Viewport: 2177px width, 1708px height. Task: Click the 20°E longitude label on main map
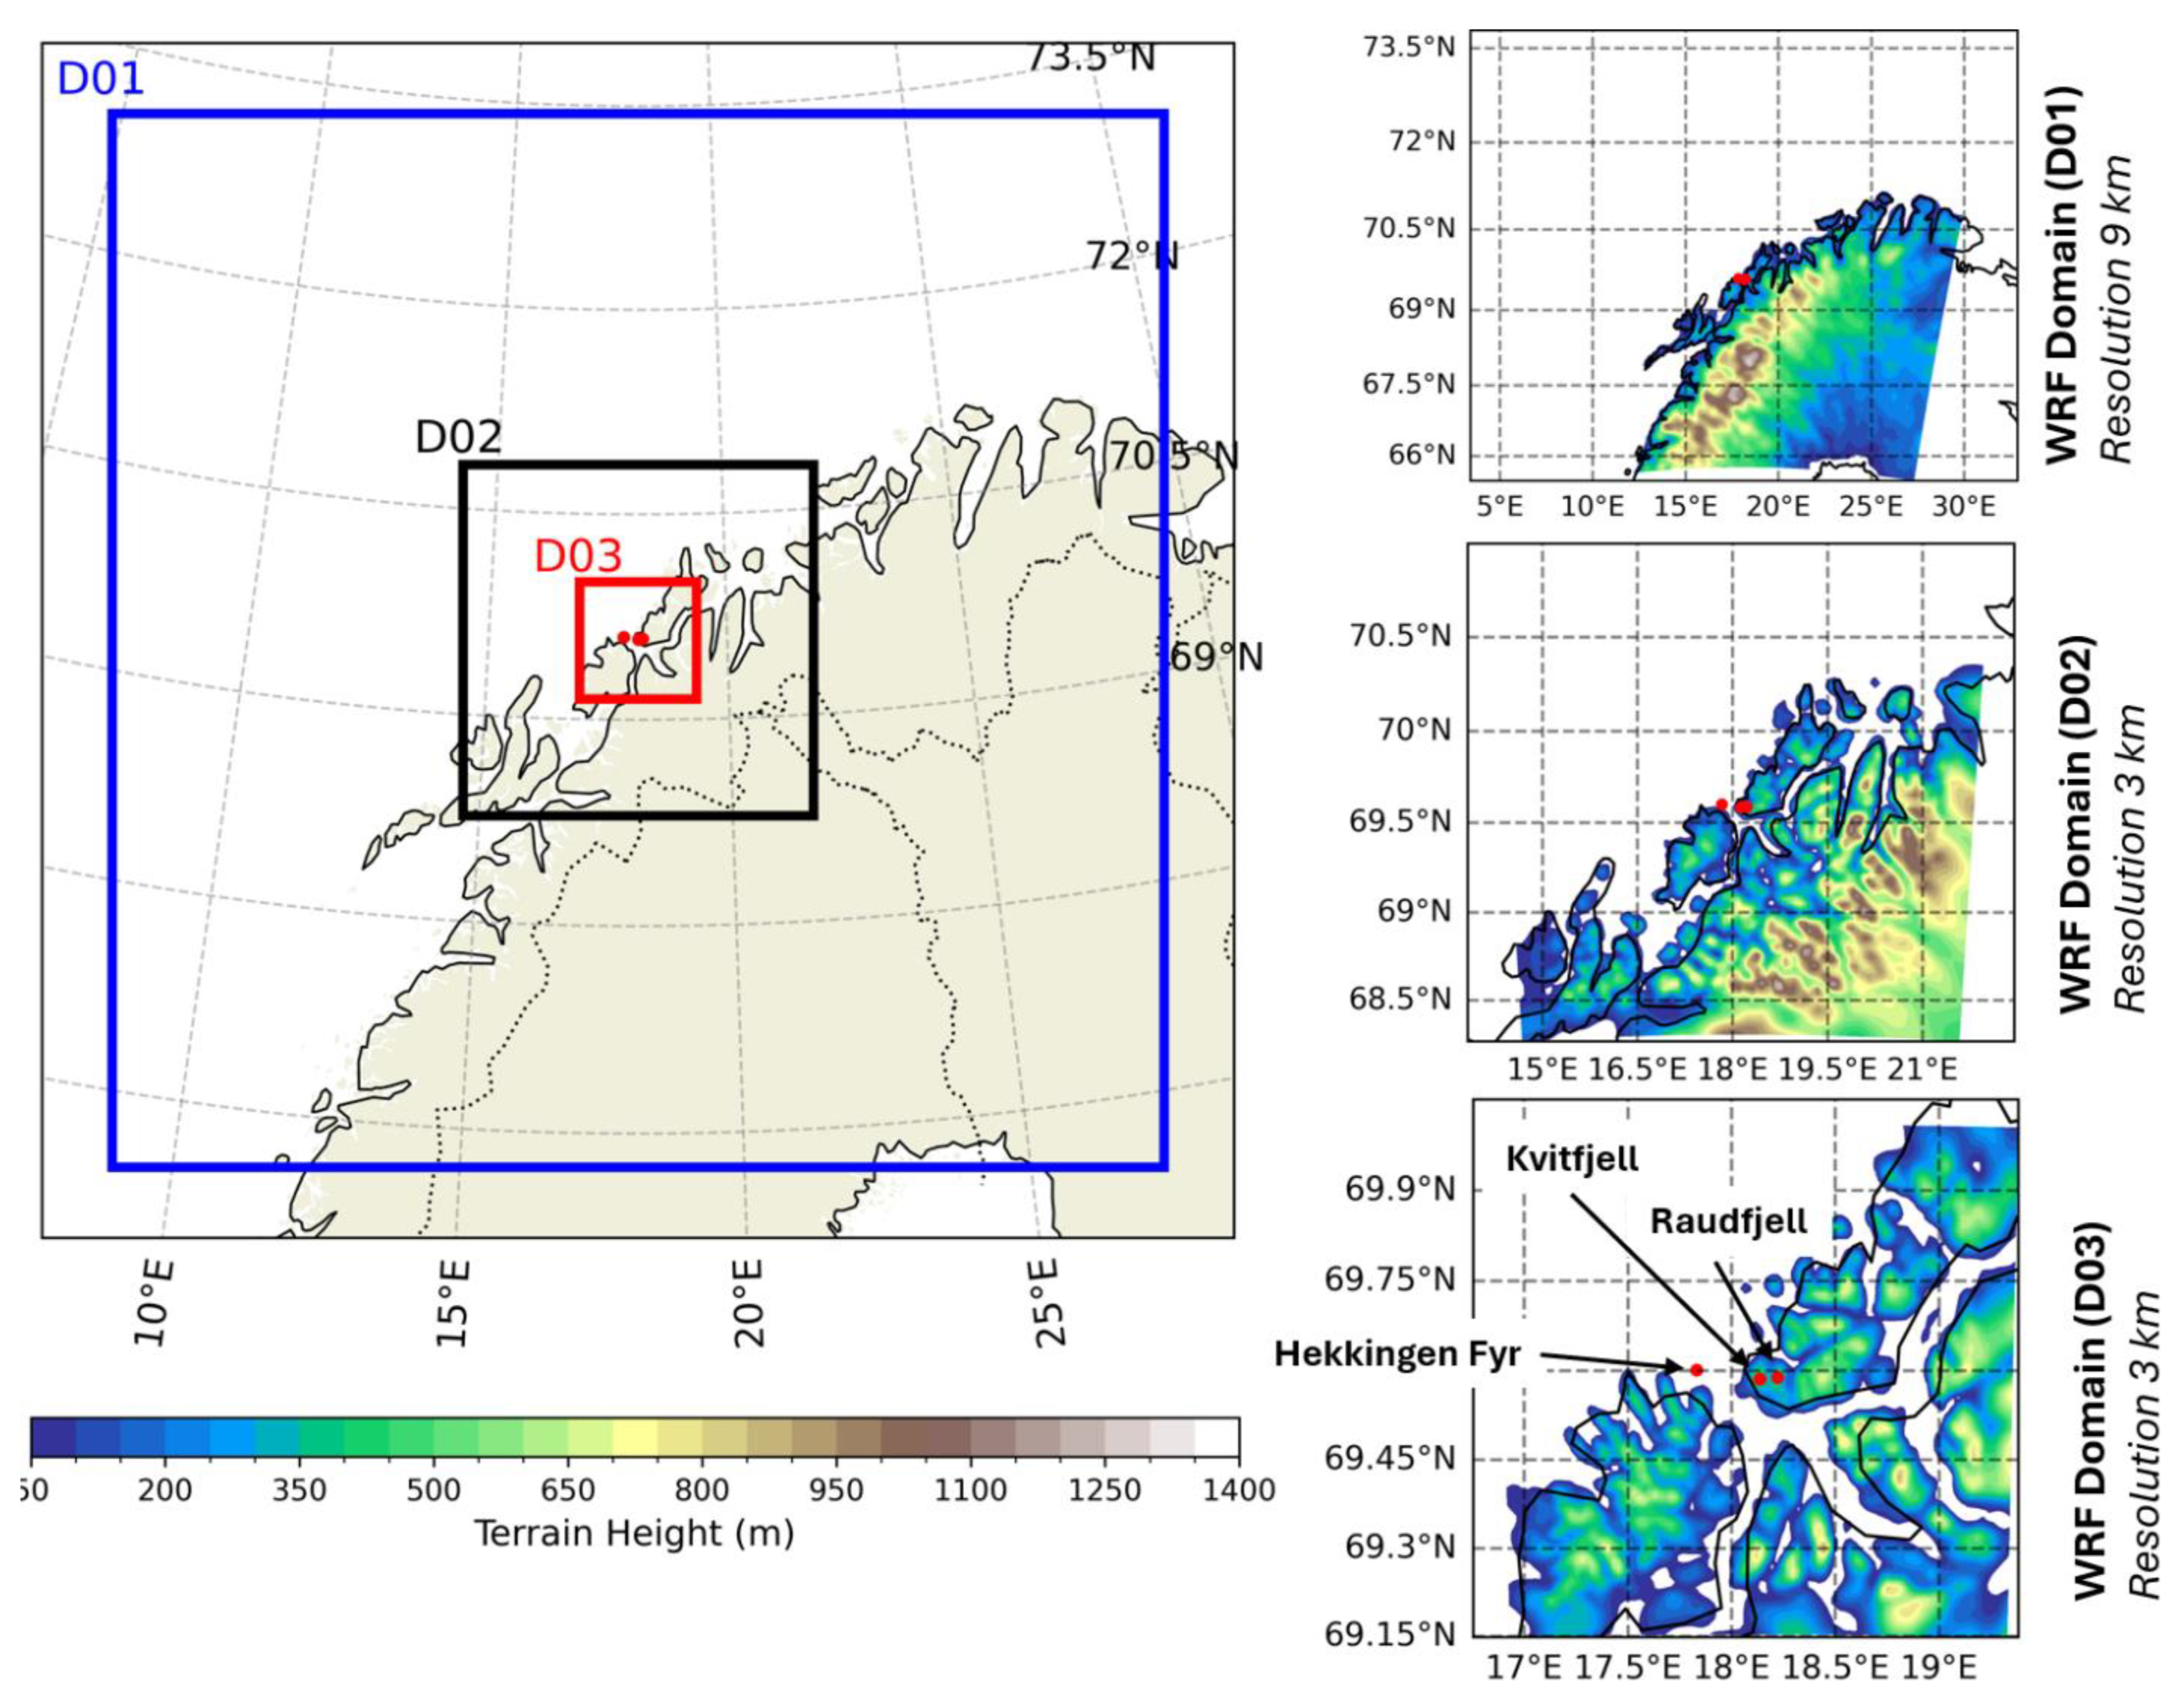[748, 1303]
